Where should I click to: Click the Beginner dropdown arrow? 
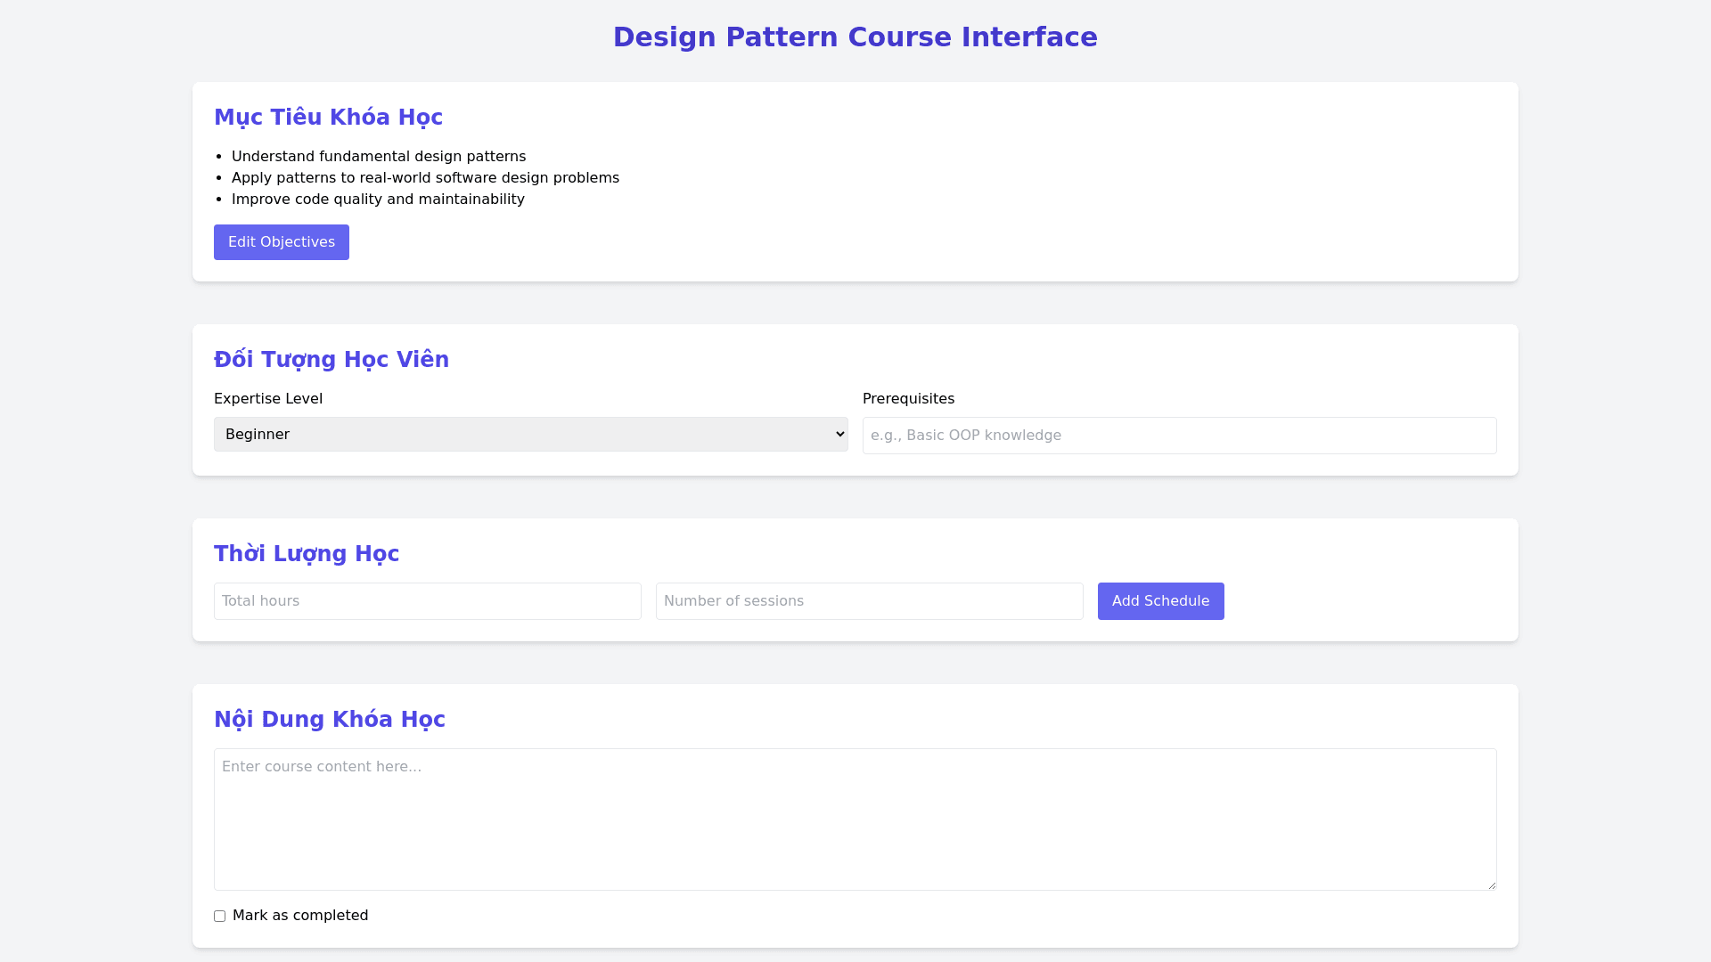coord(839,435)
